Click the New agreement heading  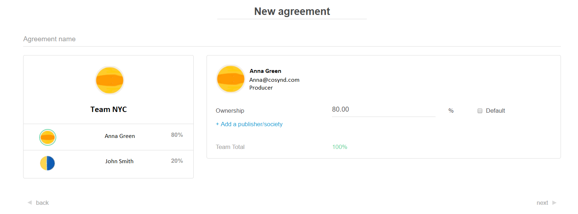pyautogui.click(x=292, y=11)
